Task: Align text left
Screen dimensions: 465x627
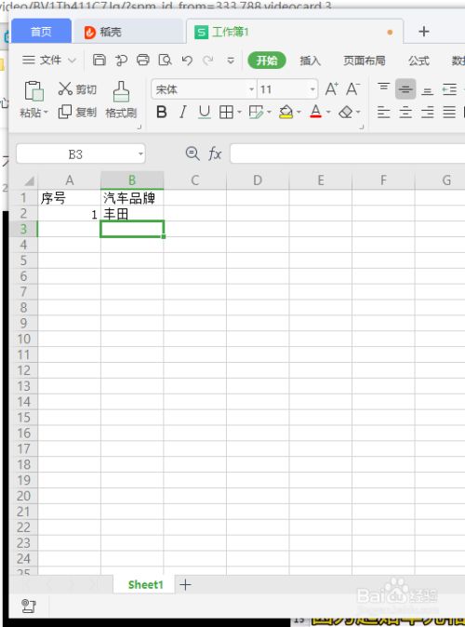Action: pos(384,113)
